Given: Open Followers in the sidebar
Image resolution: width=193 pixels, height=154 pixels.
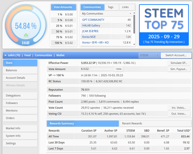Looking at the screenshot, I should pyautogui.click(x=20, y=103).
